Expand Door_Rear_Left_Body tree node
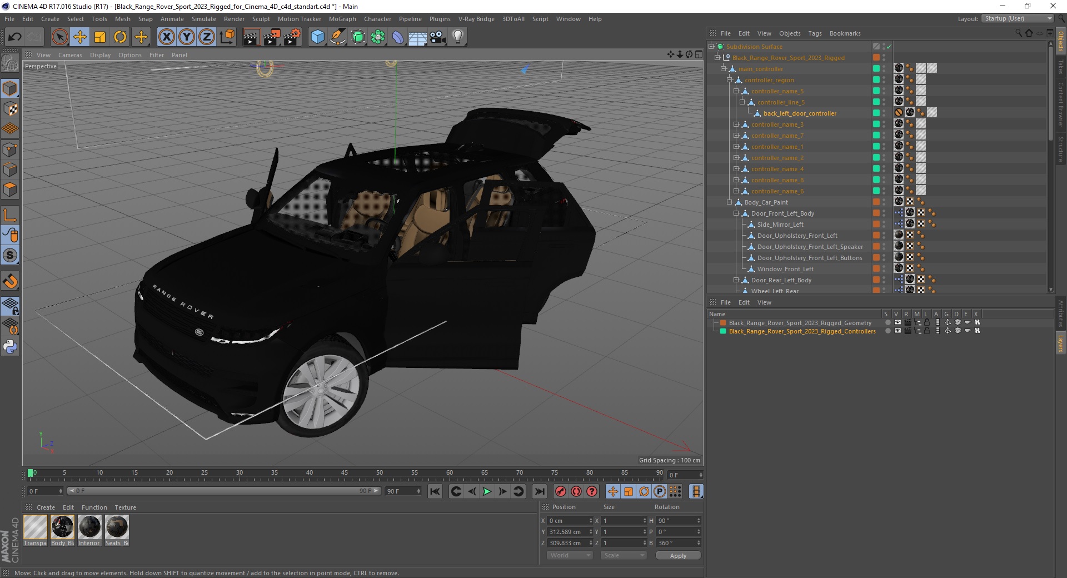Screen dimensions: 1067x578 click(736, 280)
